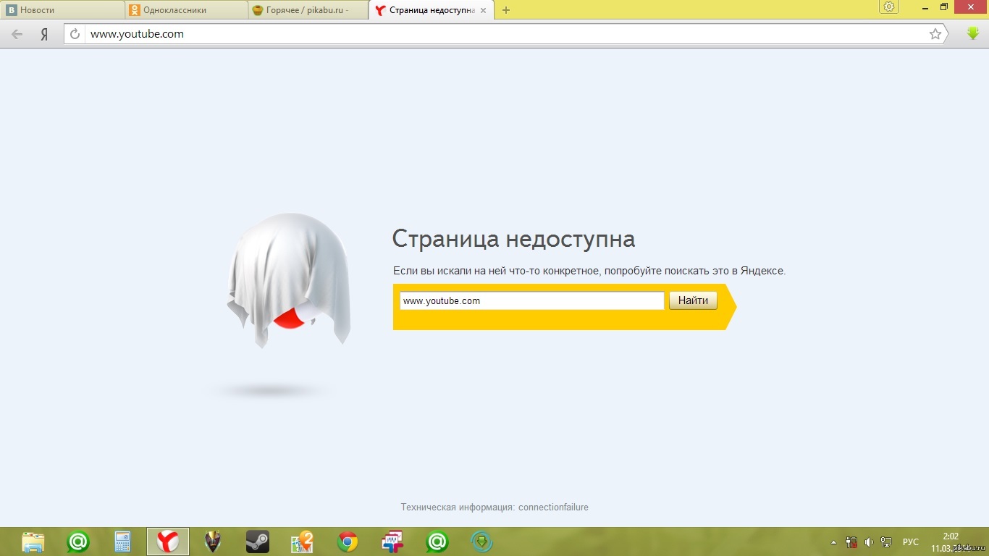Screen dimensions: 989x556
Task: Launch Google Chrome from the taskbar
Action: (x=348, y=542)
